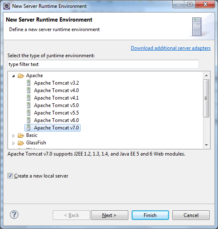This screenshot has width=218, height=229.
Task: Click the runtime list vertical scrollbar thumb
Action: pyautogui.click(x=206, y=98)
